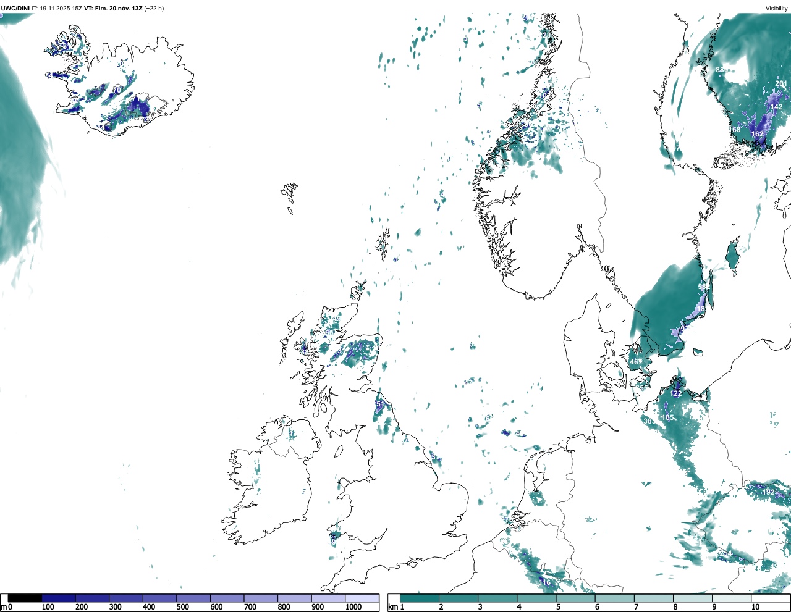Image resolution: width=791 pixels, height=612 pixels.
Task: Click the 2–3 km legend swatch
Action: coord(459,598)
